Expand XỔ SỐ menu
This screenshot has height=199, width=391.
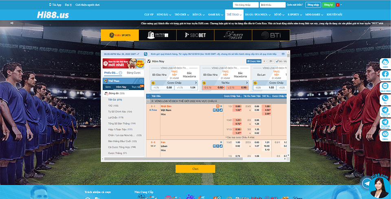[x=279, y=15]
